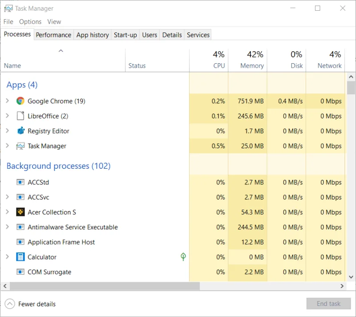Click the Apps (4) group heading
This screenshot has width=356, height=317.
22,85
